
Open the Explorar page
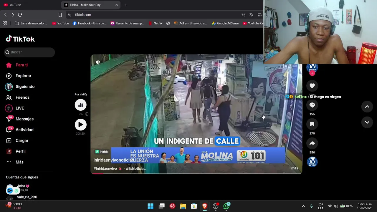click(x=19, y=76)
